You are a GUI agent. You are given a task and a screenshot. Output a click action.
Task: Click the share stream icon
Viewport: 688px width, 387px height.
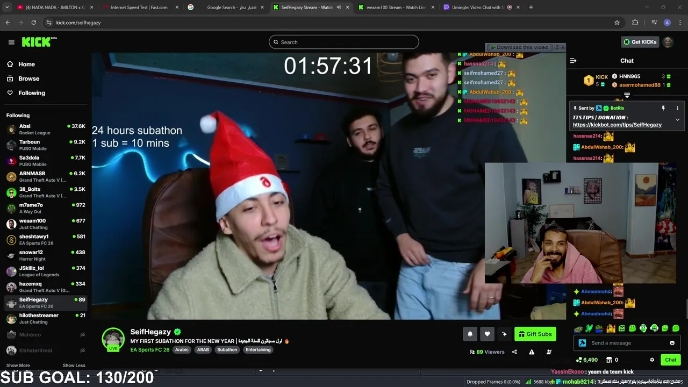click(514, 352)
